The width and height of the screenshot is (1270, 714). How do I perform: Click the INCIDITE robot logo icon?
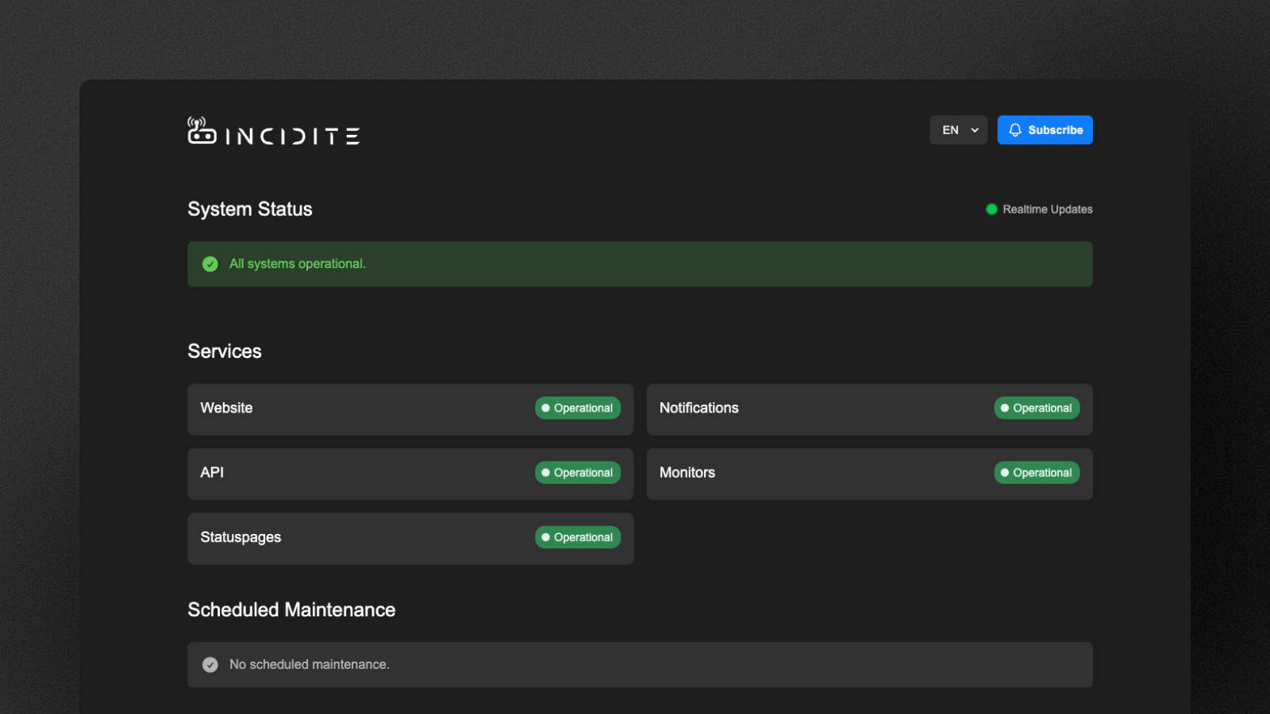200,131
